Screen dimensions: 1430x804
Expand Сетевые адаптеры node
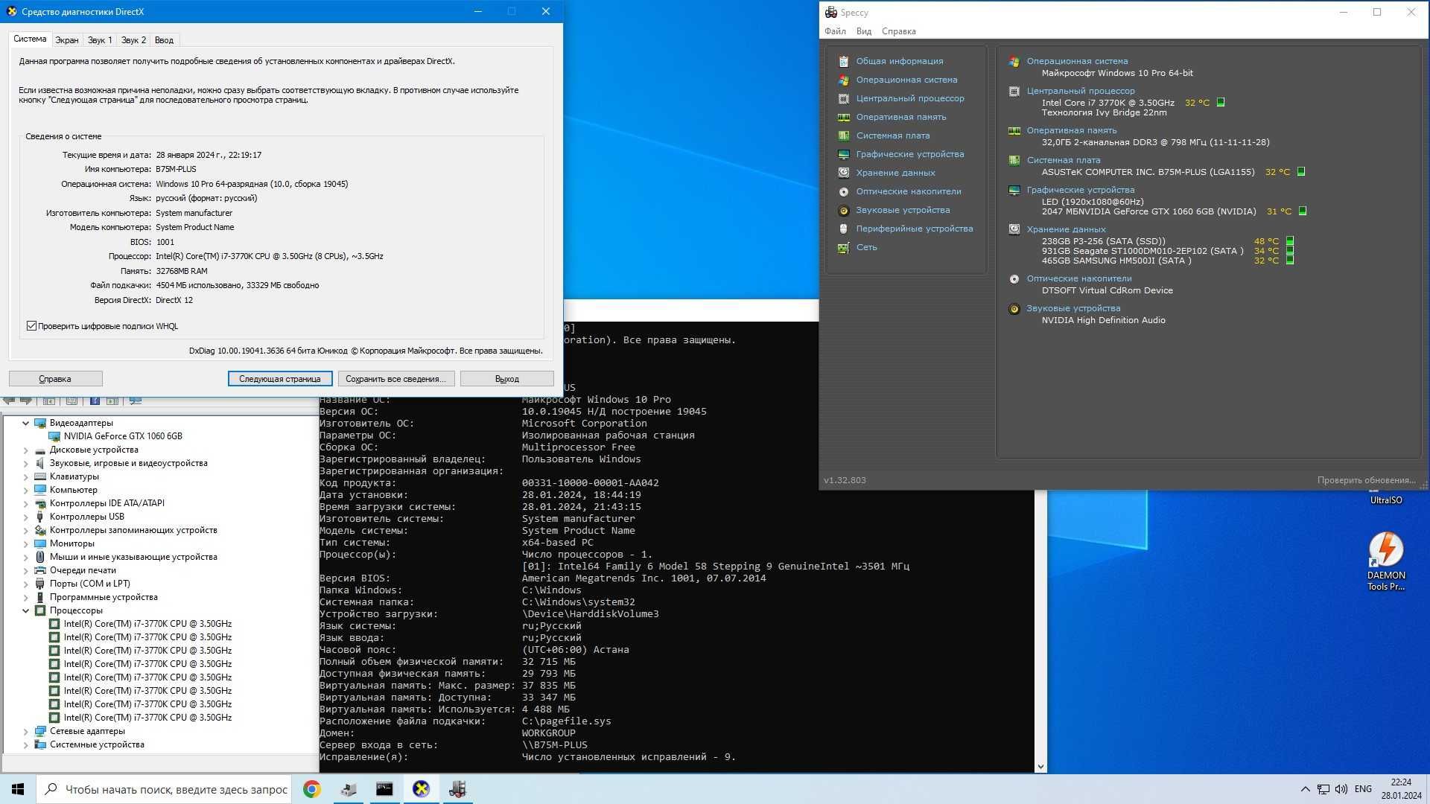click(26, 731)
